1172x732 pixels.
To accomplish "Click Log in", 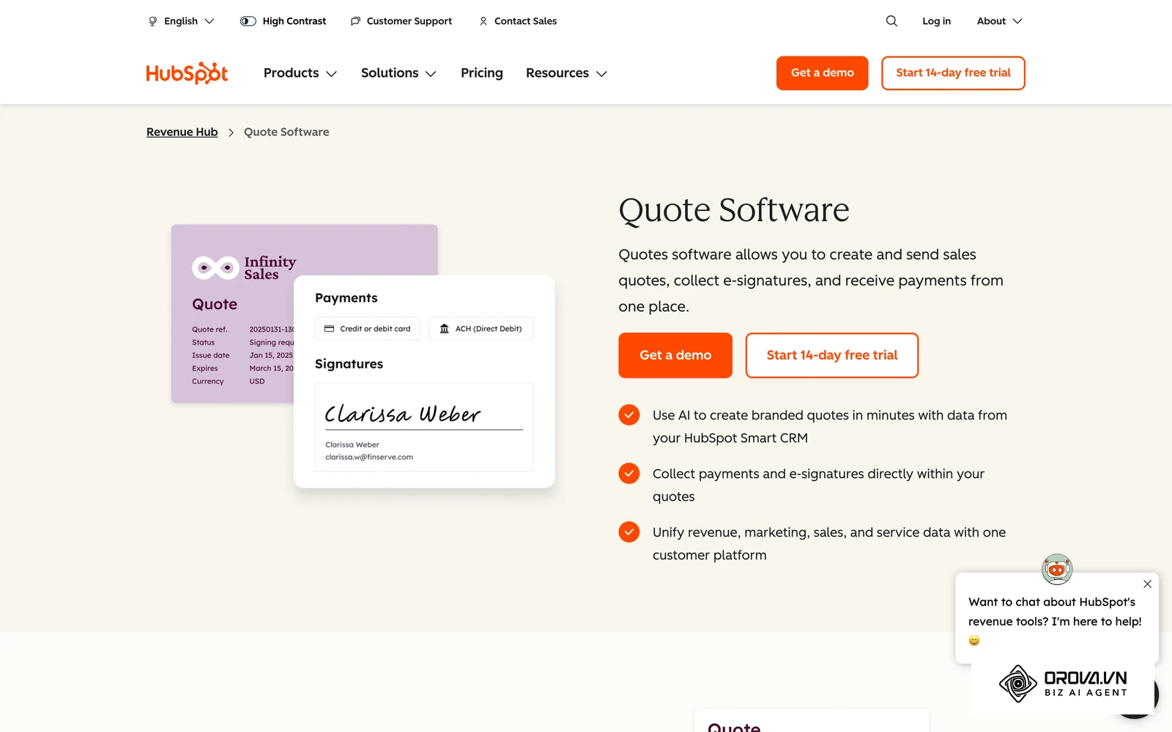I will [936, 21].
